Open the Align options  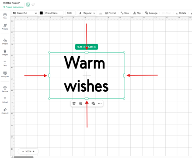166,13
